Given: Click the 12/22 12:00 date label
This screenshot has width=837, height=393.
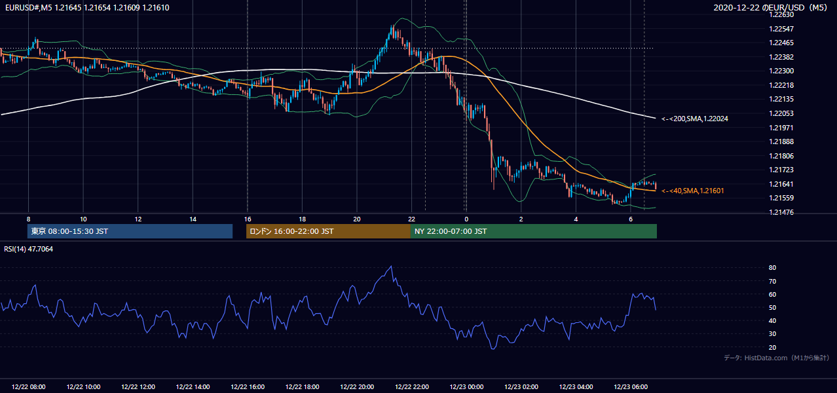Looking at the screenshot, I should point(138,387).
